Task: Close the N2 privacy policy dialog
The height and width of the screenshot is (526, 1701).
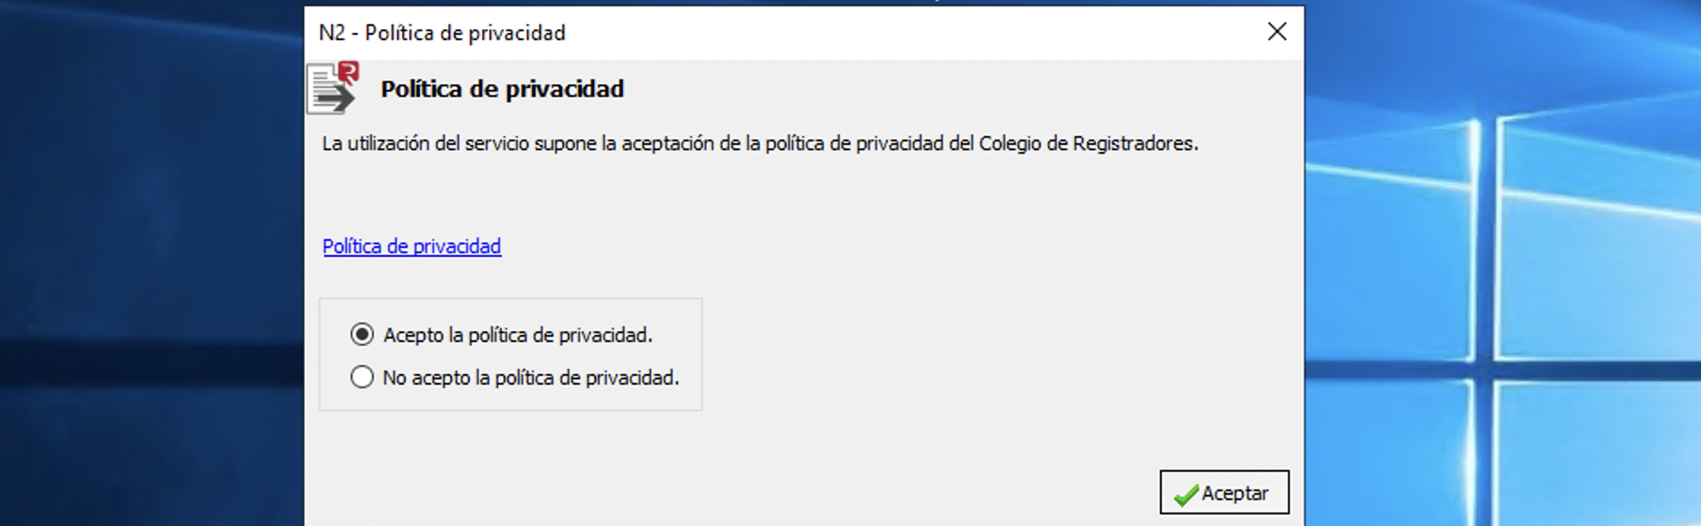Action: point(1277,32)
